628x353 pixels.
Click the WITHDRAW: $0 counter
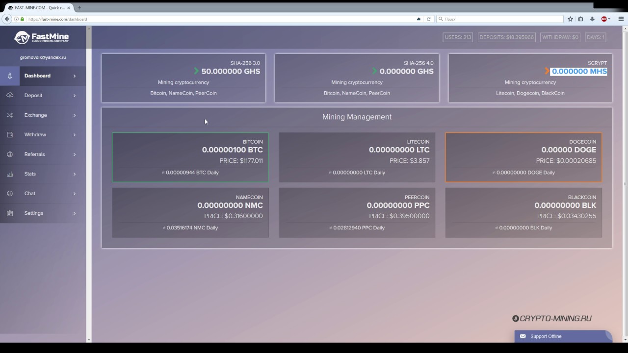click(x=560, y=37)
